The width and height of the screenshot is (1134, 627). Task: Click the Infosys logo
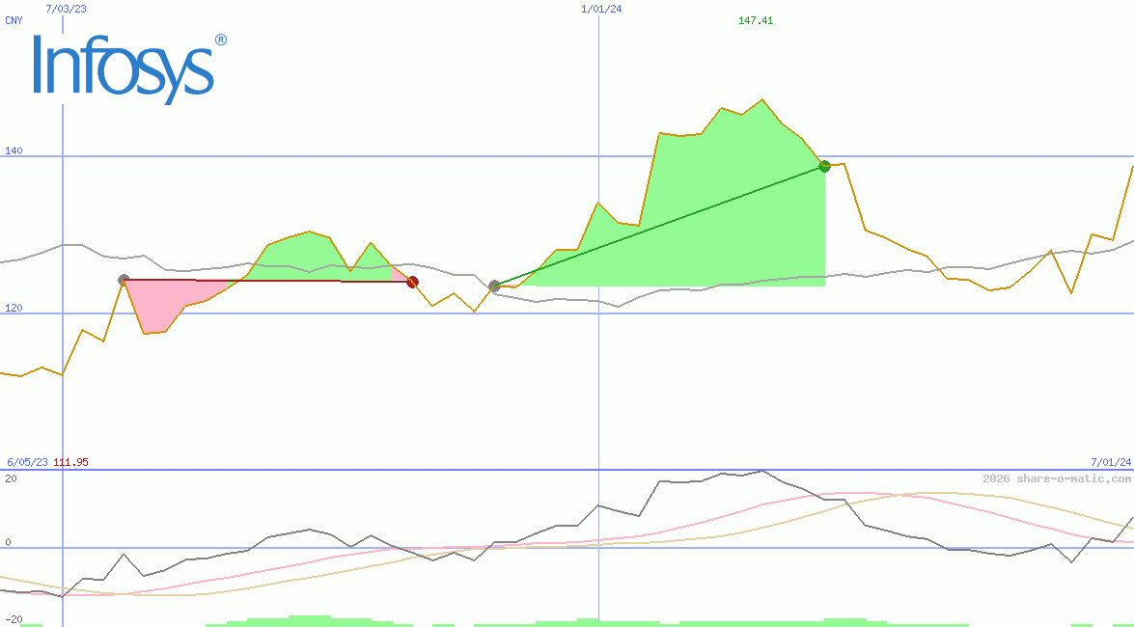(128, 68)
